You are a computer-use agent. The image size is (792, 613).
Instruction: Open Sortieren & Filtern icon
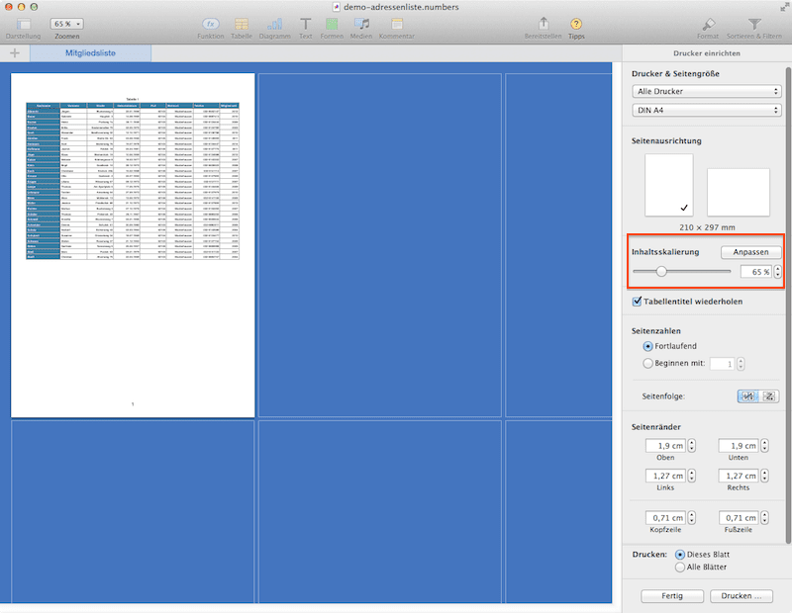(754, 24)
